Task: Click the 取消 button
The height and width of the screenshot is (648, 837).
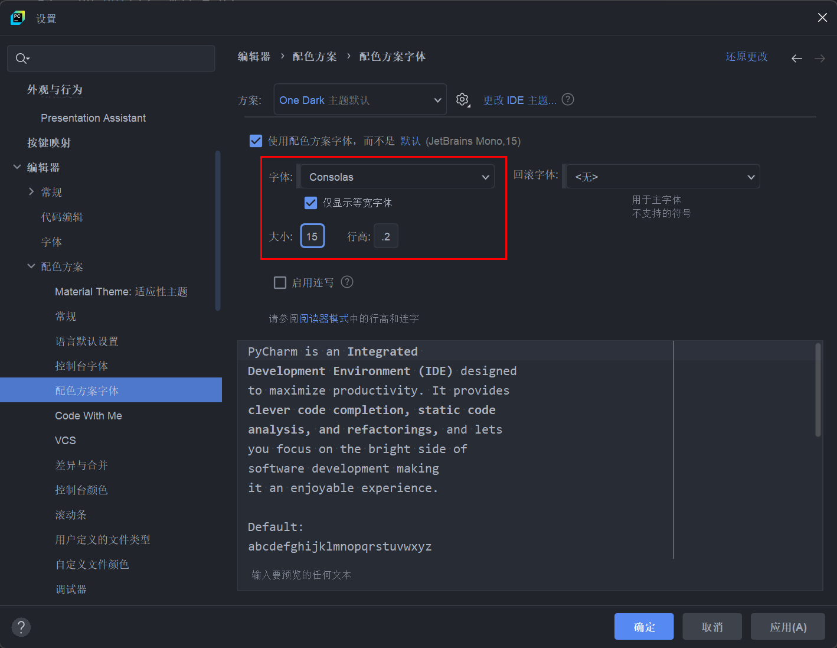Action: pos(712,626)
